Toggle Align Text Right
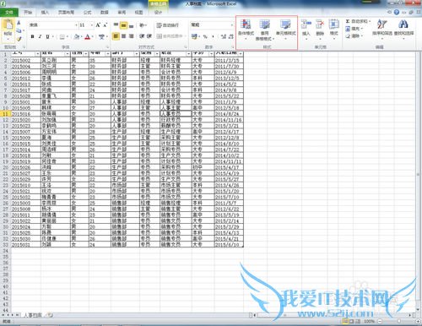 tap(131, 36)
